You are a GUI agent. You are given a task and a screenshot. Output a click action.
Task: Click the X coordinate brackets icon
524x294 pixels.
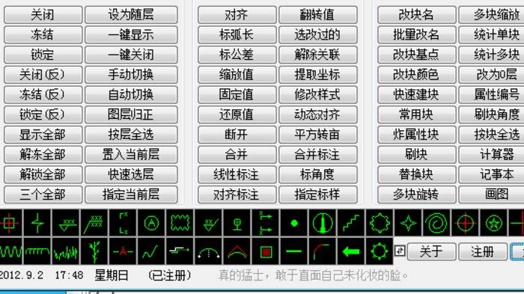(123, 223)
